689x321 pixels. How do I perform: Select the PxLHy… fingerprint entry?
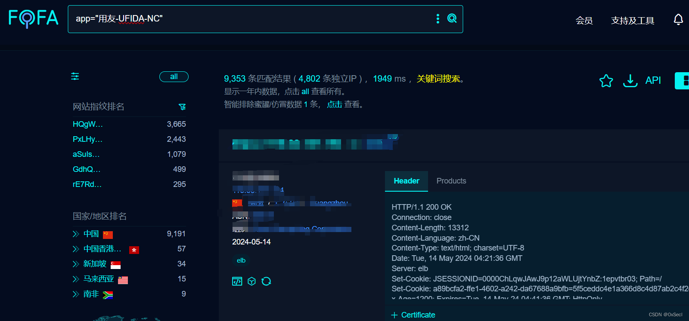tap(87, 139)
